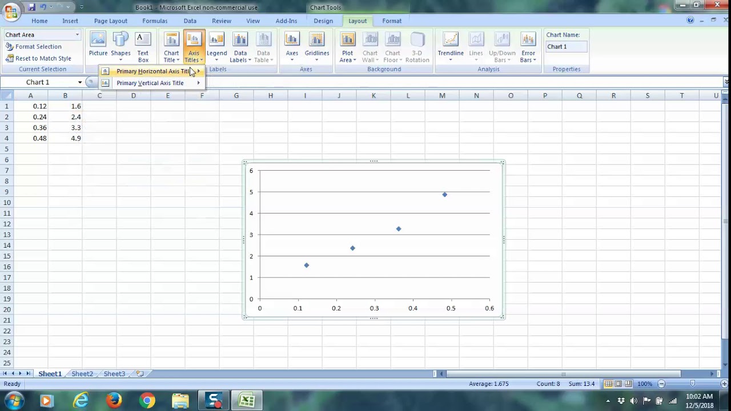Viewport: 731px width, 411px height.
Task: Select the Sheet3 tab
Action: coord(114,374)
